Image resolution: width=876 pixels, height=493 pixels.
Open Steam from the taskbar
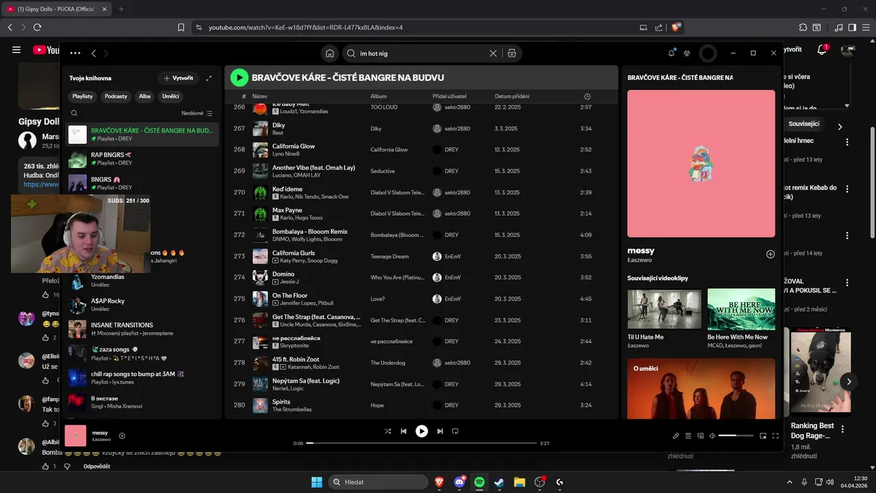pos(500,482)
